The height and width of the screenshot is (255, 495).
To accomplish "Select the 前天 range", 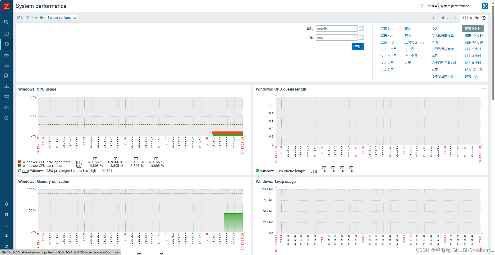I will click(x=408, y=35).
